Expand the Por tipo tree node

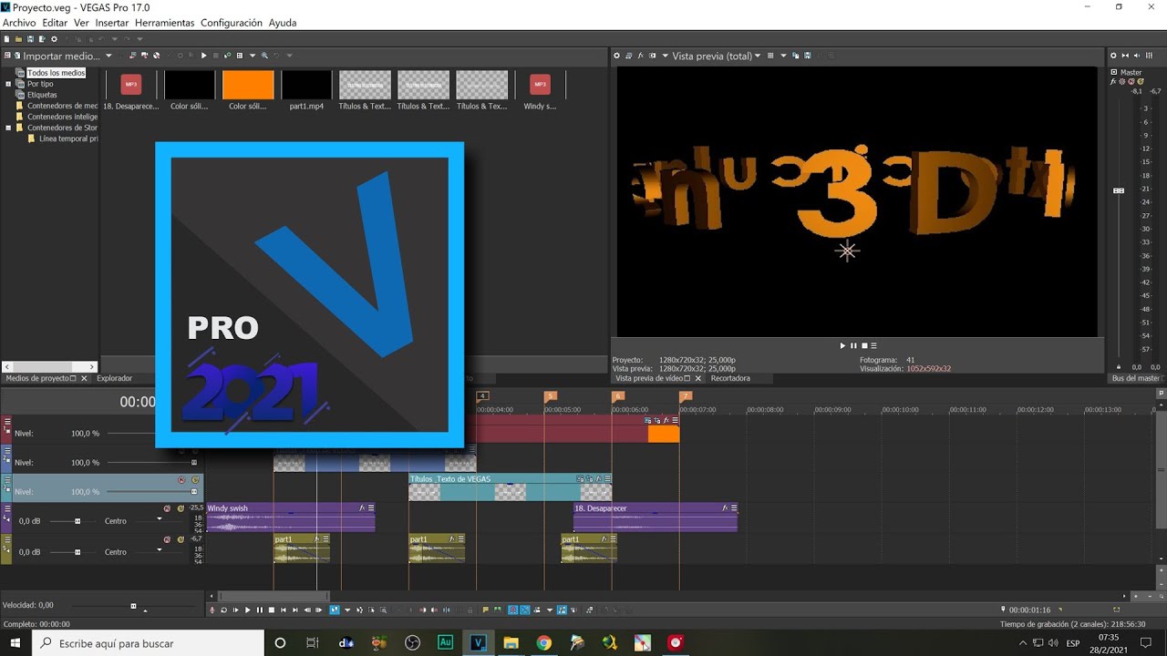pos(8,84)
